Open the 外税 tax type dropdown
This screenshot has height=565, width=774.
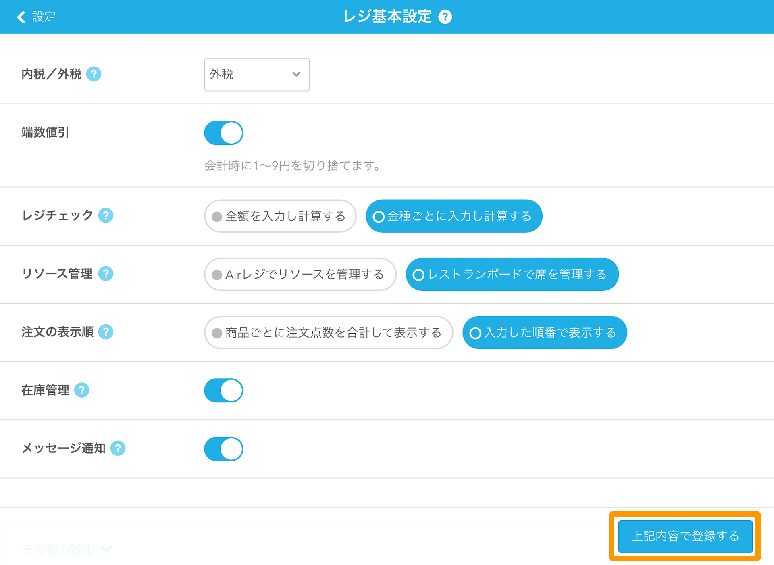click(257, 75)
